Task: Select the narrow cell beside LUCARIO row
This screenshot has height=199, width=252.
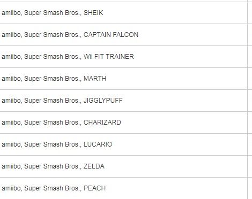Action: 250,144
